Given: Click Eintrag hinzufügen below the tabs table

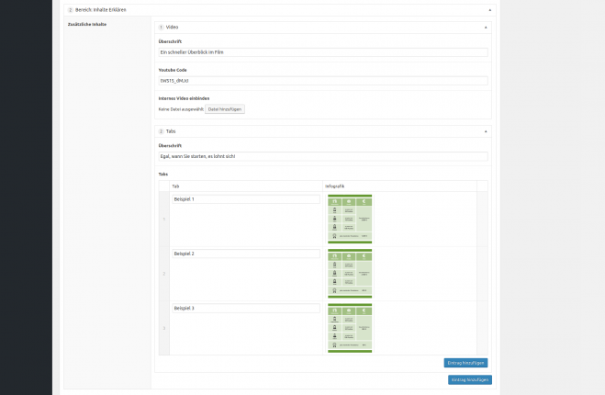Looking at the screenshot, I should pyautogui.click(x=465, y=363).
